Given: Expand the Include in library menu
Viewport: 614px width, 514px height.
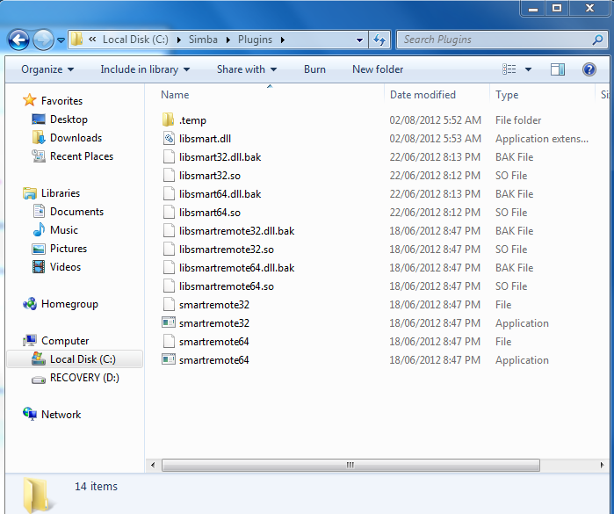Looking at the screenshot, I should pyautogui.click(x=145, y=69).
